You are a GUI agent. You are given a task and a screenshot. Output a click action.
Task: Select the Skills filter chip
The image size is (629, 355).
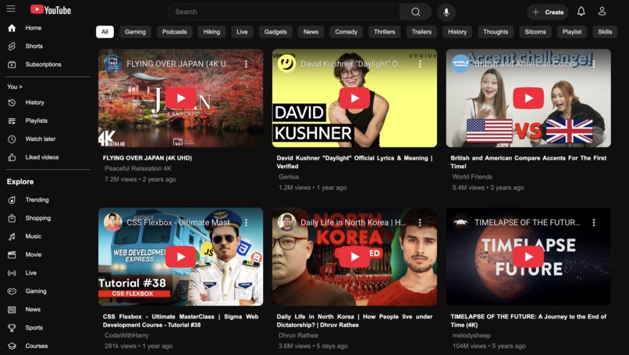(x=605, y=32)
